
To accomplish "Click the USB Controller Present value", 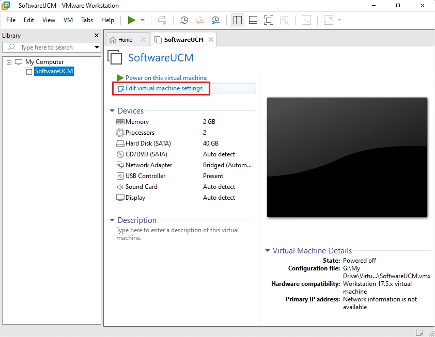I will (213, 176).
